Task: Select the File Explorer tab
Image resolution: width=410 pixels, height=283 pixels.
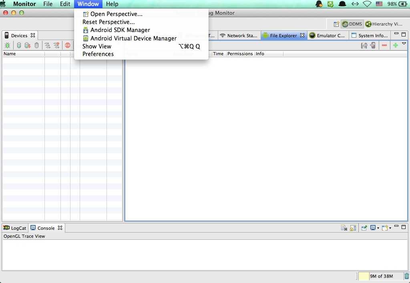Action: tap(283, 36)
